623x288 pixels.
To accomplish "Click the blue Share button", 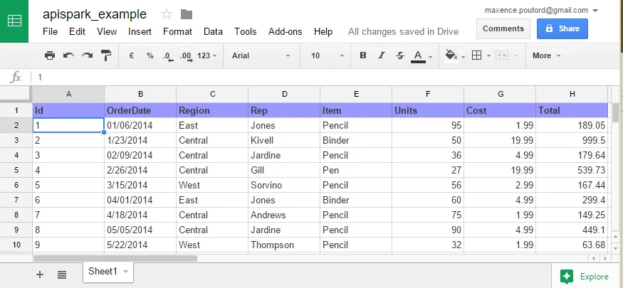I will click(x=562, y=28).
